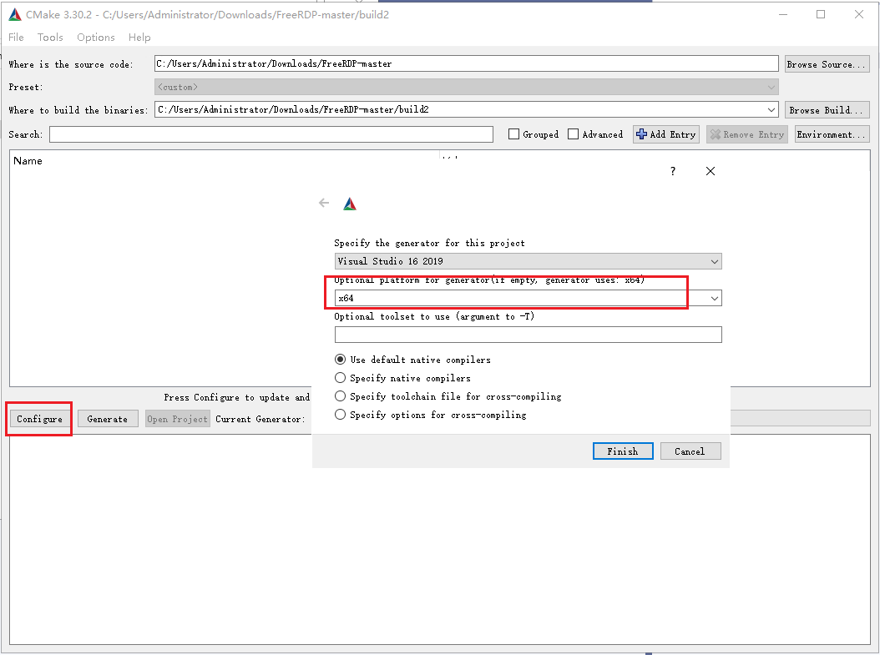This screenshot has height=655, width=880.
Task: Open the Tools menu
Action: pos(50,37)
